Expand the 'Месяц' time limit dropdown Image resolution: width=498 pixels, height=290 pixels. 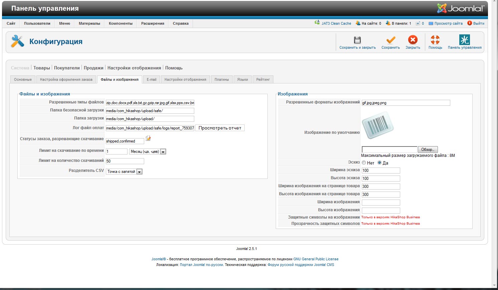[x=163, y=152]
